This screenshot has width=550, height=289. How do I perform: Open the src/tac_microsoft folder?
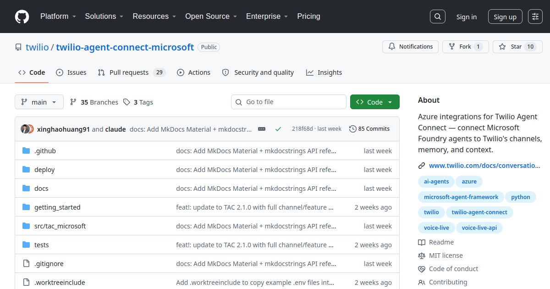pyautogui.click(x=60, y=226)
